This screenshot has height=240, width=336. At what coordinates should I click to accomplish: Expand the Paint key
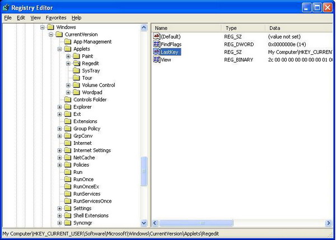click(68, 57)
